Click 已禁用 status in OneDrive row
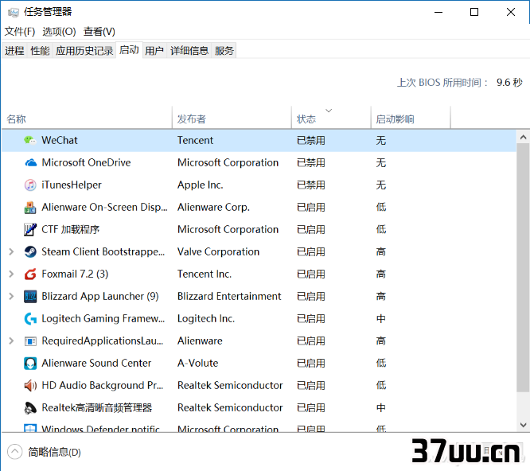 (311, 163)
